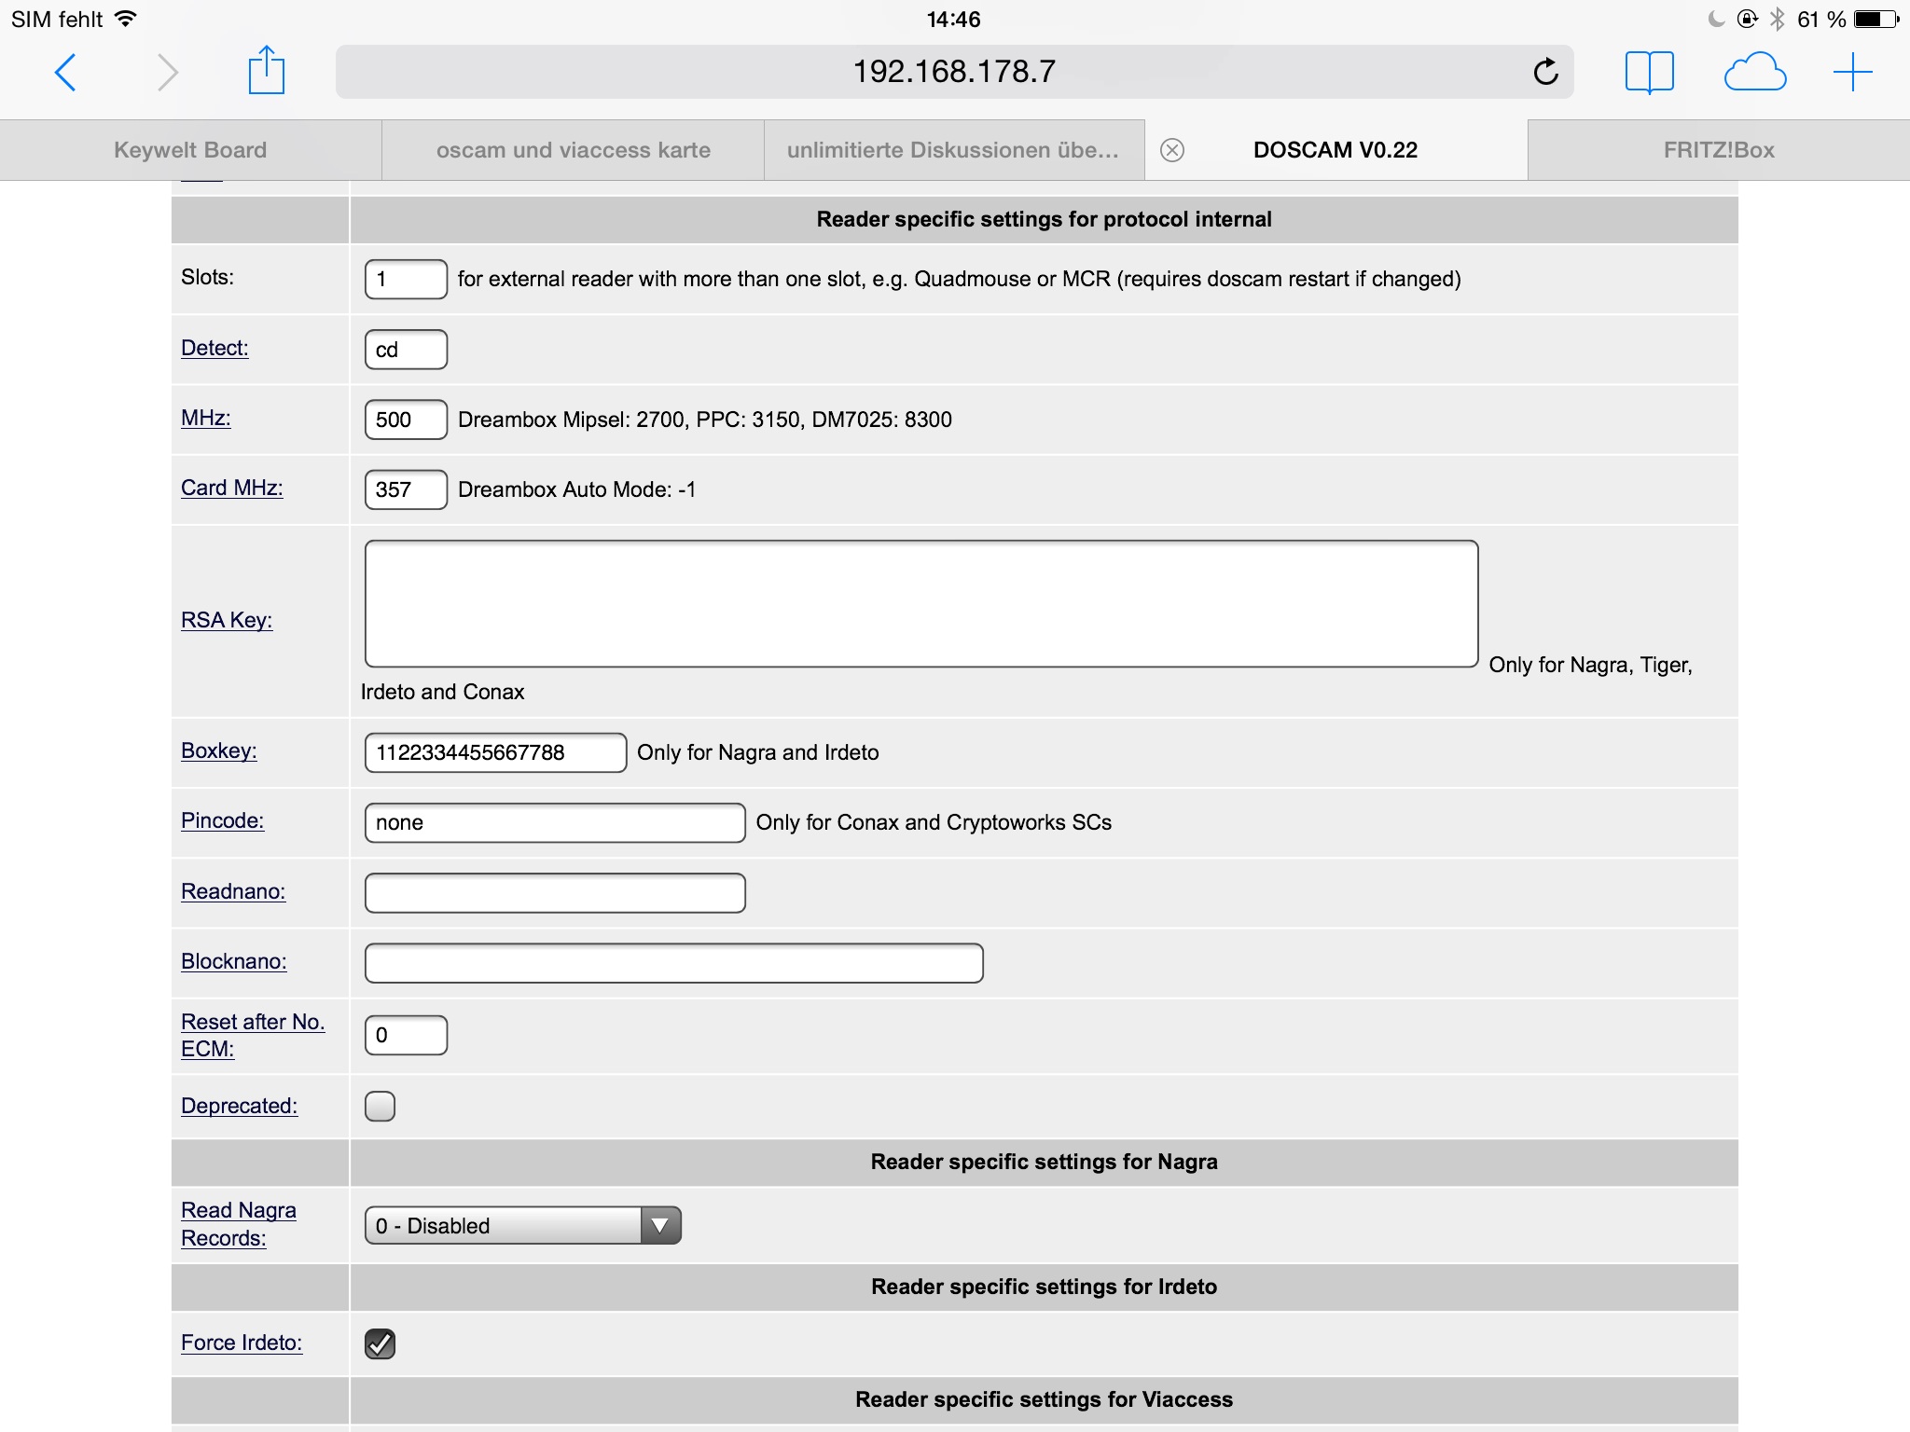
Task: Open iCloud tabs cloud icon
Action: pos(1754,72)
